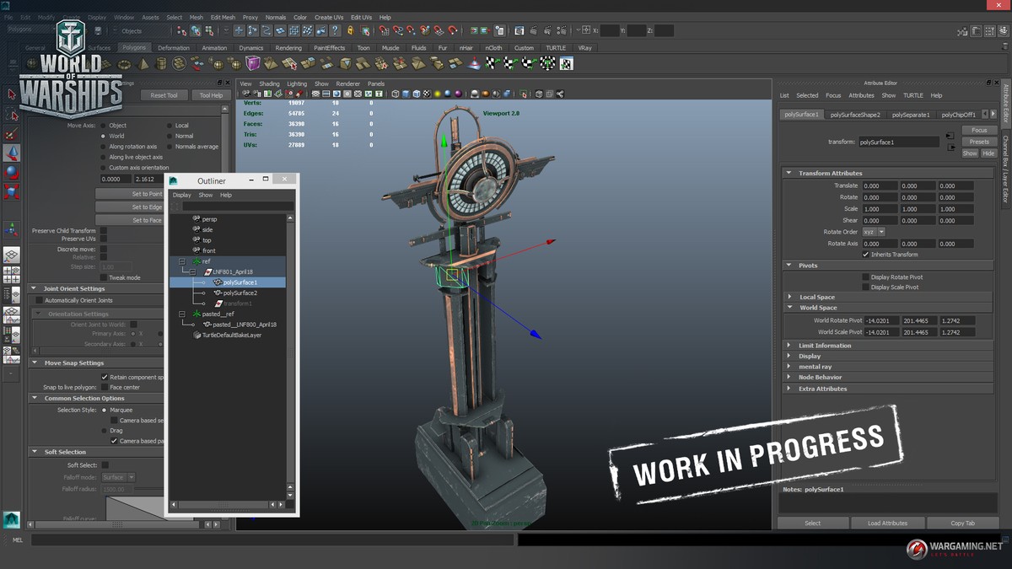Expand the Limit Information section
This screenshot has width=1012, height=569.
point(789,346)
